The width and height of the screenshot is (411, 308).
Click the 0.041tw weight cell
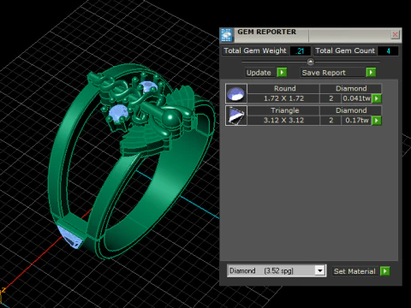356,98
